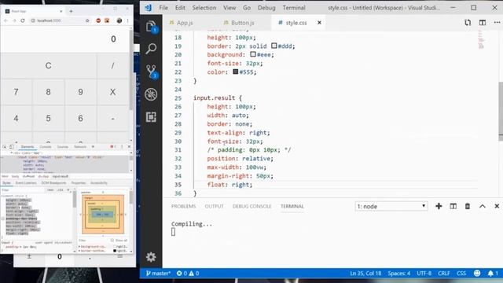
Task: Click the DevTools inspect element icon
Action: 5,147
